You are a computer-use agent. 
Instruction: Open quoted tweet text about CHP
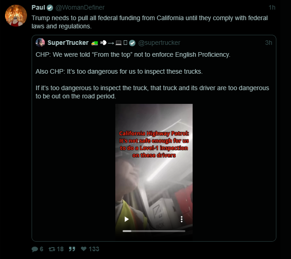tap(152, 76)
